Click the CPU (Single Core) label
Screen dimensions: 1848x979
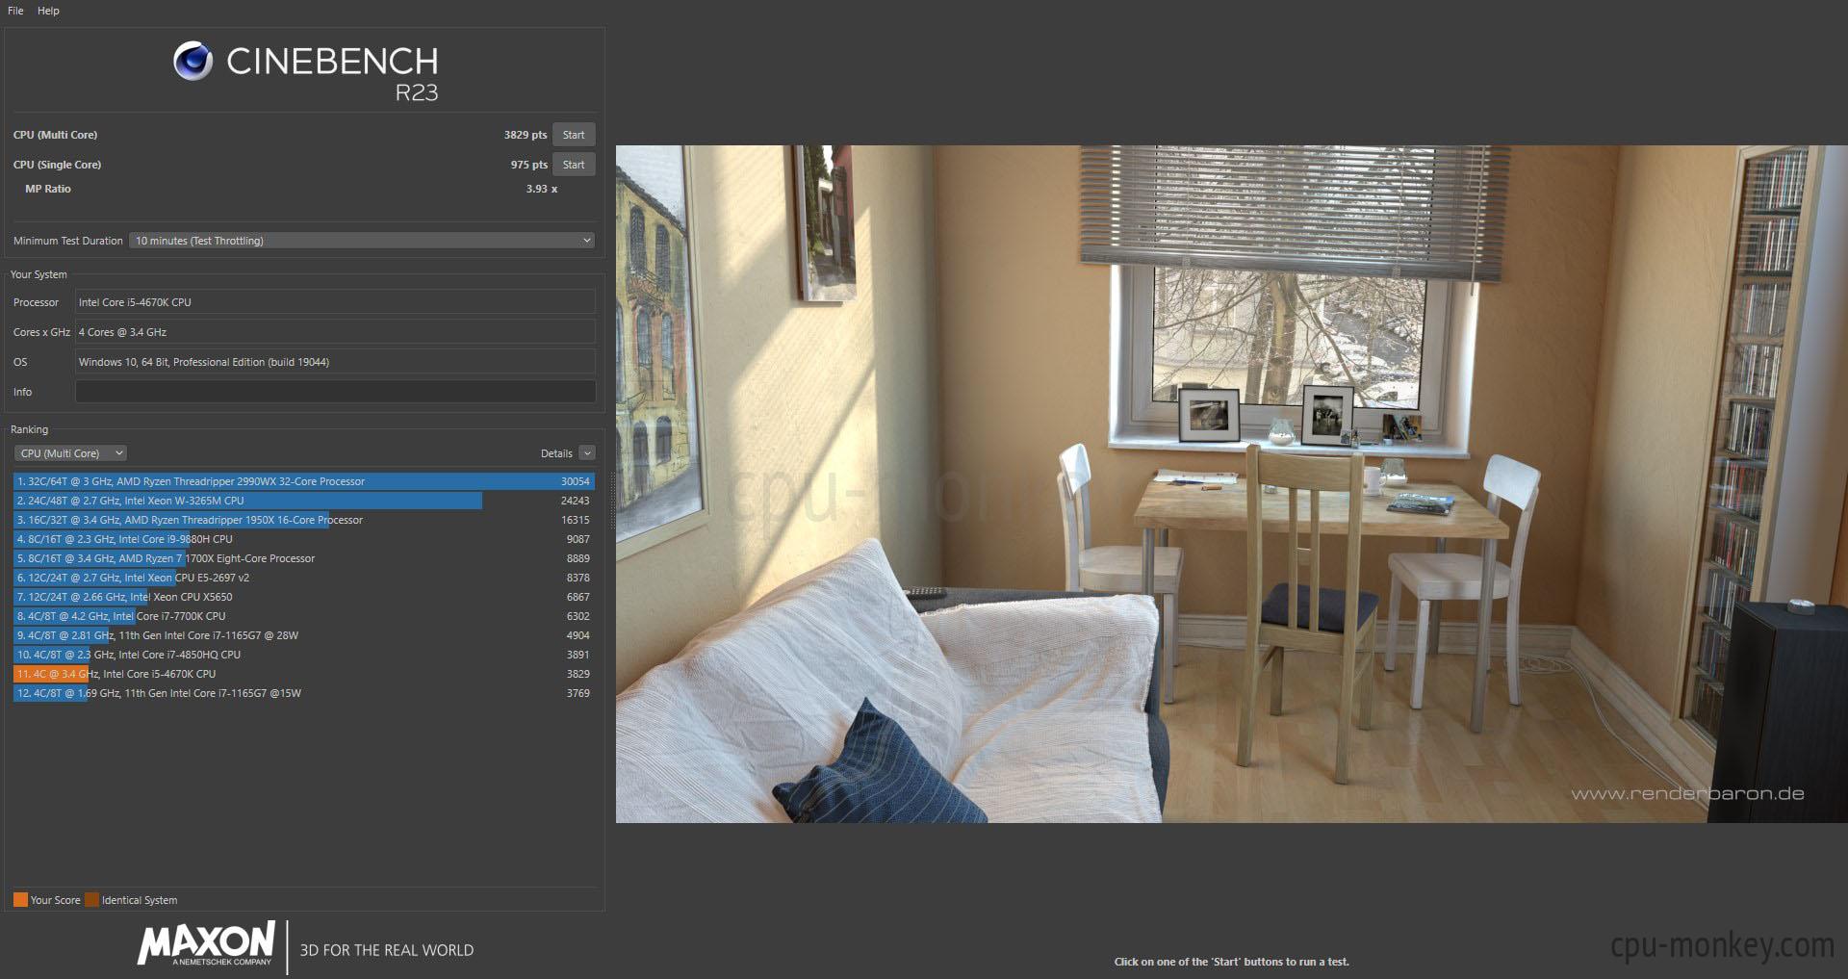(57, 165)
